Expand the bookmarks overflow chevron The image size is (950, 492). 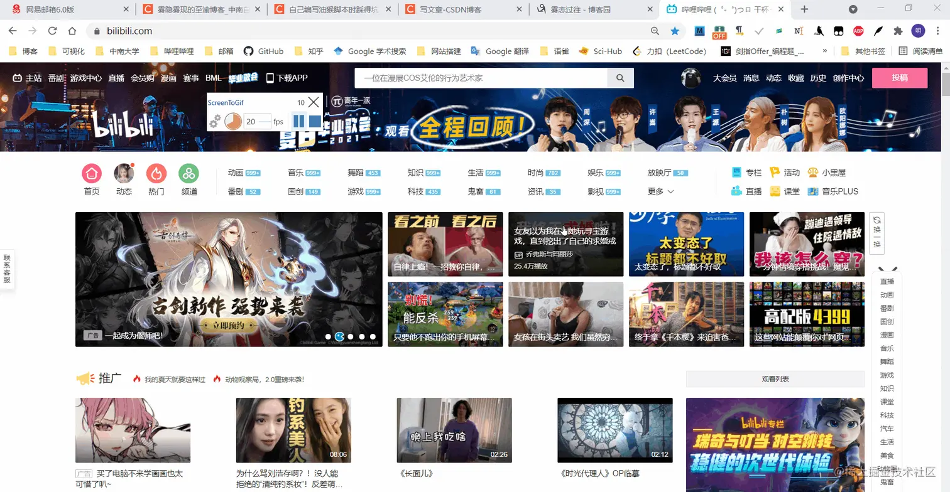click(825, 51)
